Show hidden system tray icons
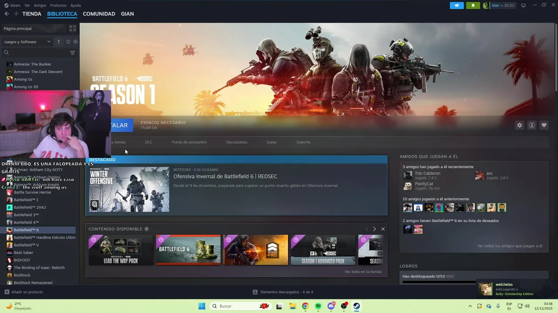Viewport: 558px width, 313px height. pos(470,306)
